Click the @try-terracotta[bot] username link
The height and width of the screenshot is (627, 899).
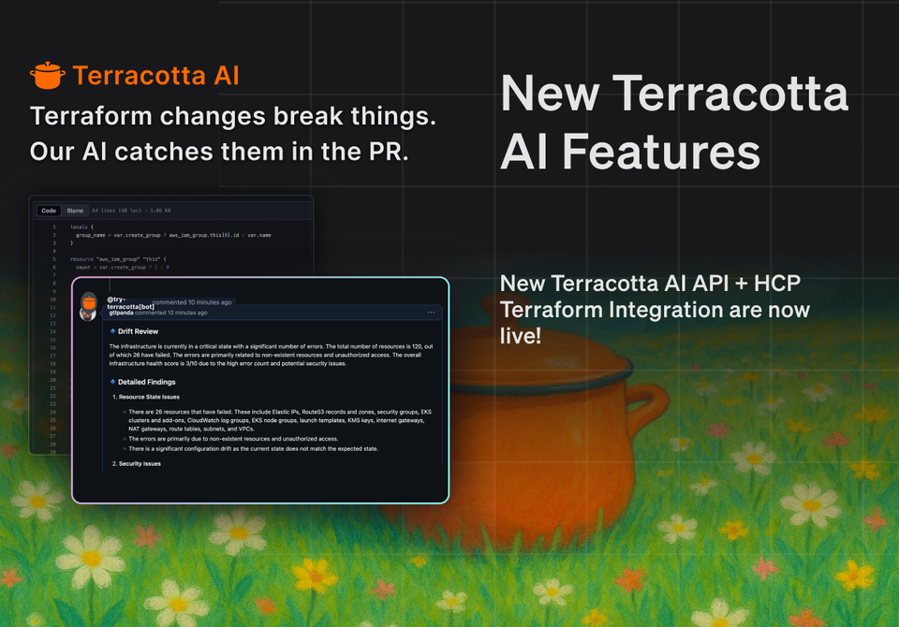(128, 301)
